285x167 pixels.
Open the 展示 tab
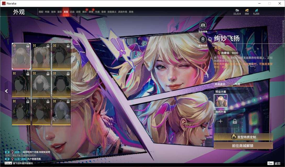tap(85, 12)
